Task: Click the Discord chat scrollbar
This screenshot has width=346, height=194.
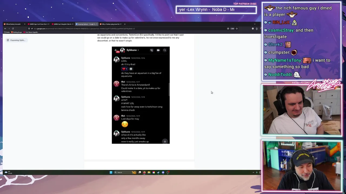Action: tap(169, 89)
